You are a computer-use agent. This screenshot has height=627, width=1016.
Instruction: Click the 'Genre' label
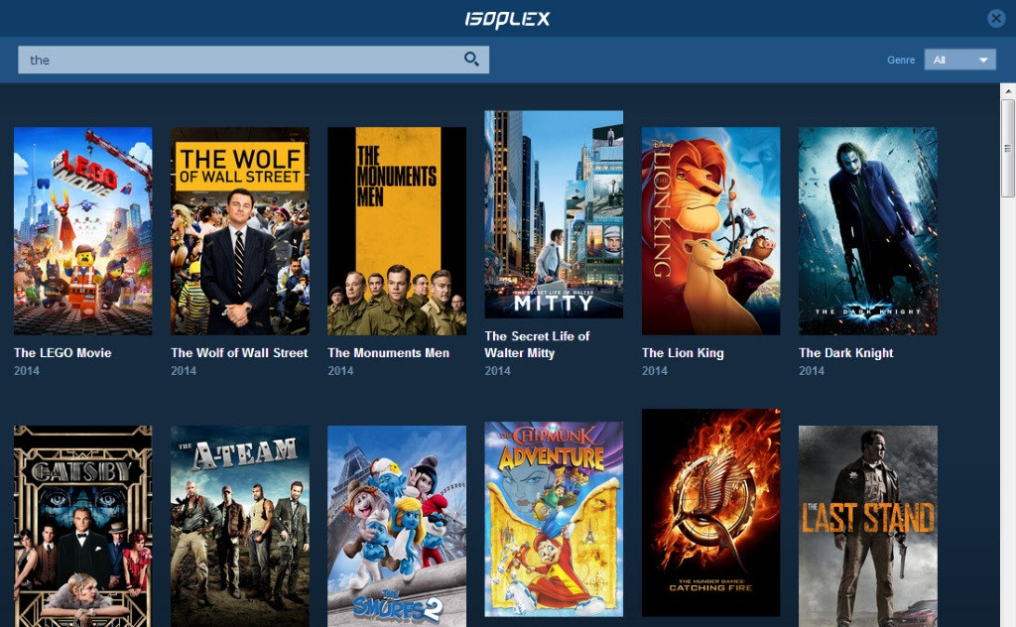coord(901,60)
